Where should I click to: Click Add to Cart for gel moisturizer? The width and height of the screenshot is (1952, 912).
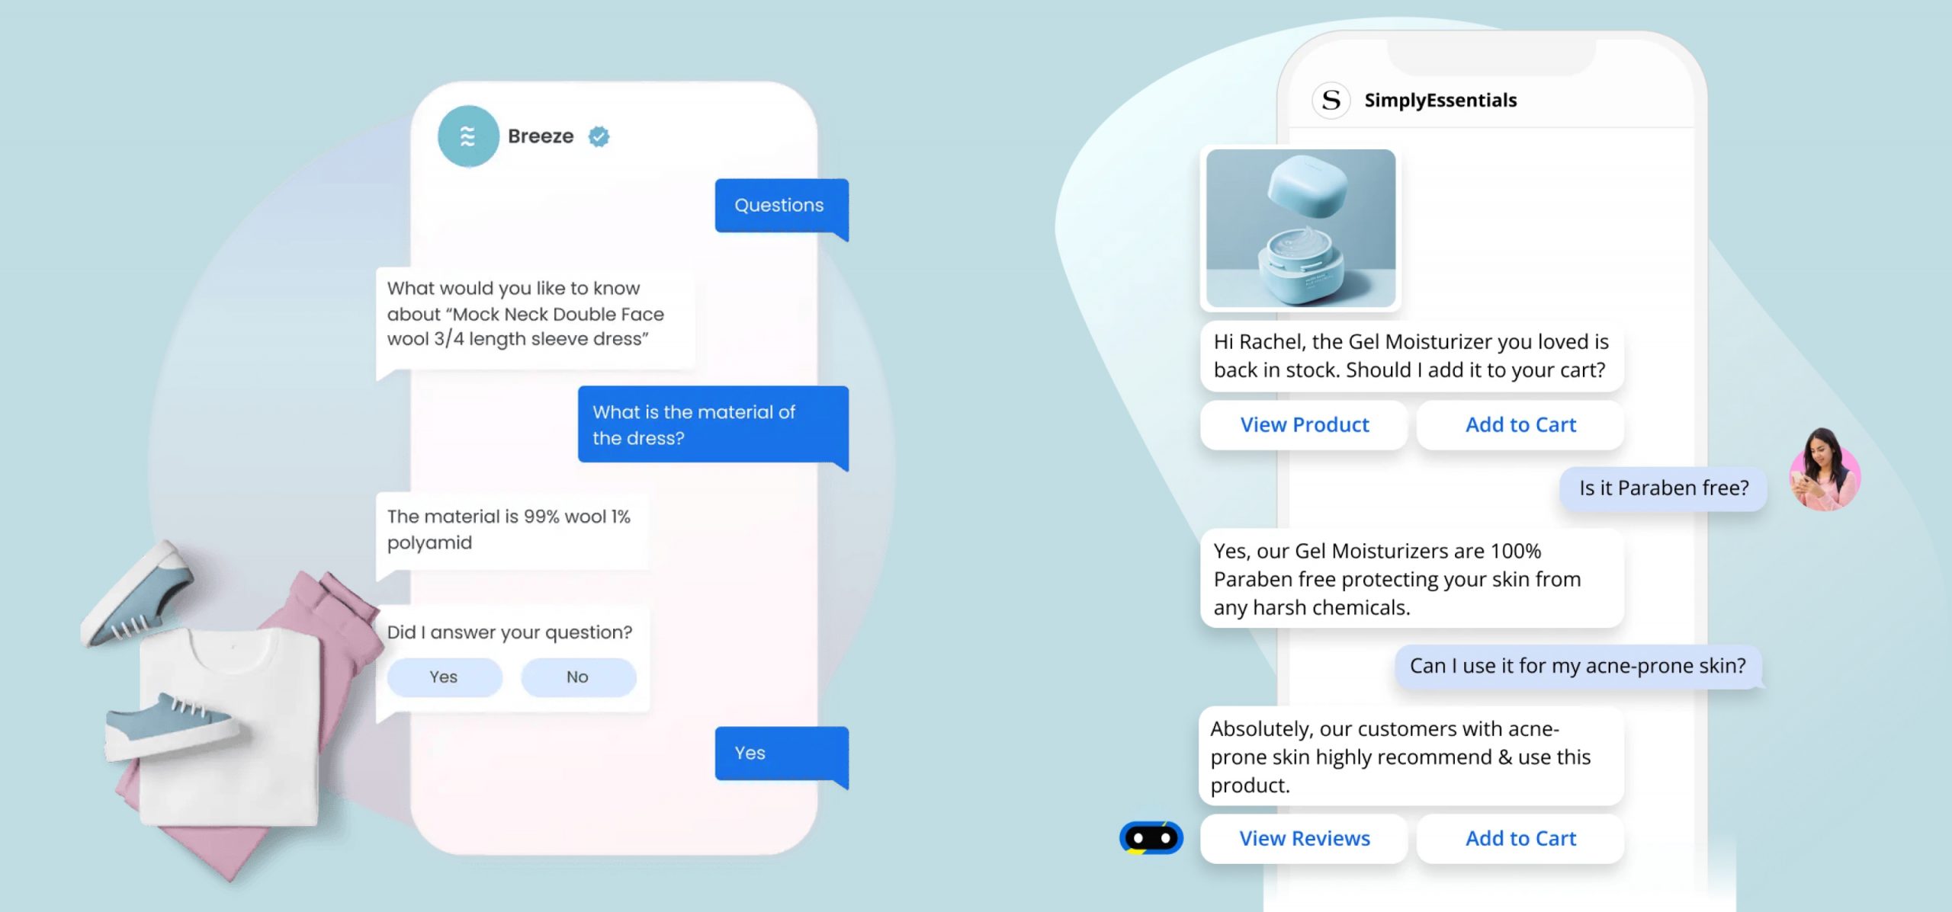click(x=1520, y=424)
